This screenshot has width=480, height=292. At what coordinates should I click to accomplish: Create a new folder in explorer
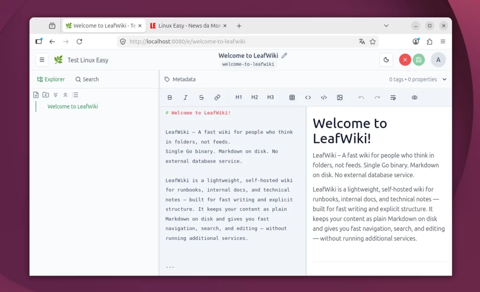(45, 95)
